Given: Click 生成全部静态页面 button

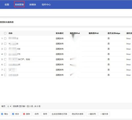Looking at the screenshot, I should (59, 114).
